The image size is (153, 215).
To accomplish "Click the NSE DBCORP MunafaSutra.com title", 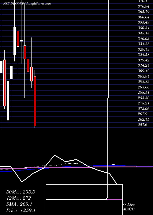I will 27,4.
